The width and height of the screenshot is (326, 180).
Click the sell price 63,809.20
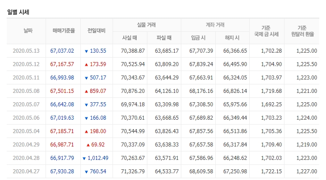167,64
